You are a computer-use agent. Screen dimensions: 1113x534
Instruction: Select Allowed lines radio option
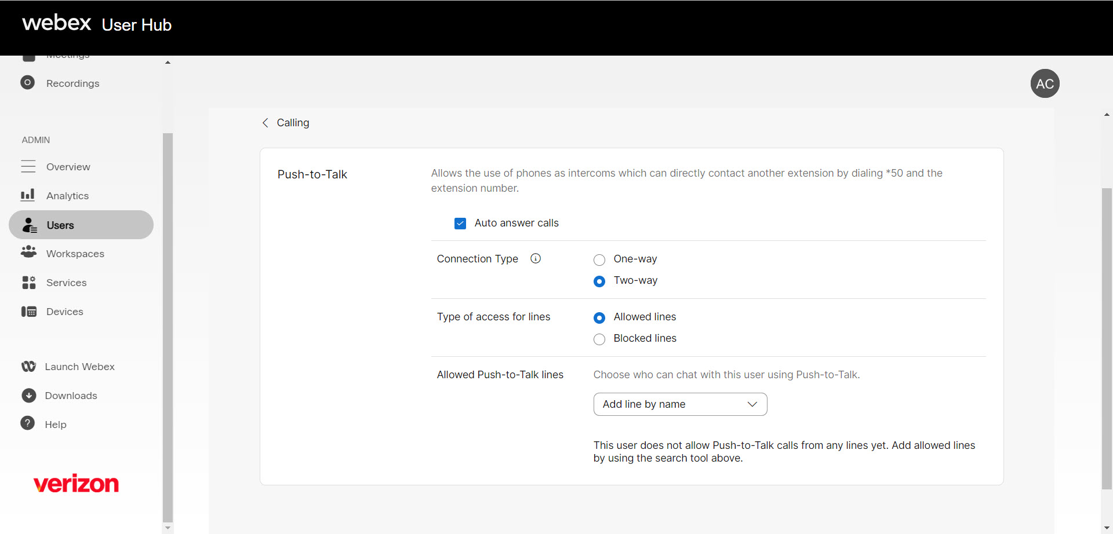tap(599, 317)
